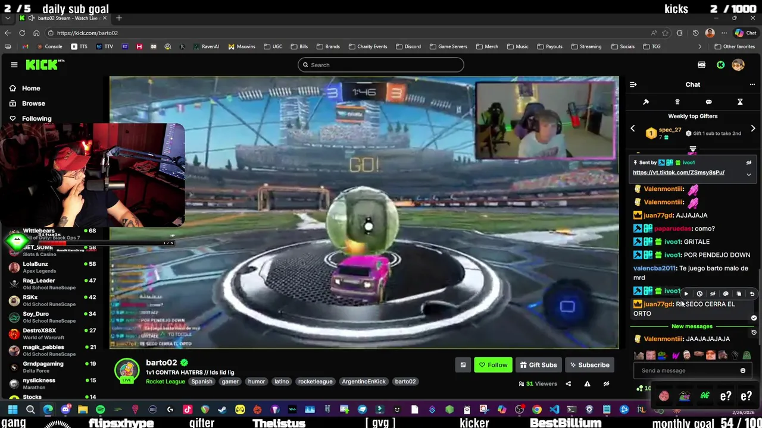
Task: Open the UGC bookmarks folder
Action: coord(272,46)
